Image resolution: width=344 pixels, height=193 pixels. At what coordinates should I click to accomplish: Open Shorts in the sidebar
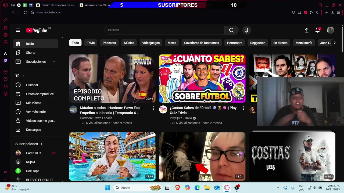(35, 53)
